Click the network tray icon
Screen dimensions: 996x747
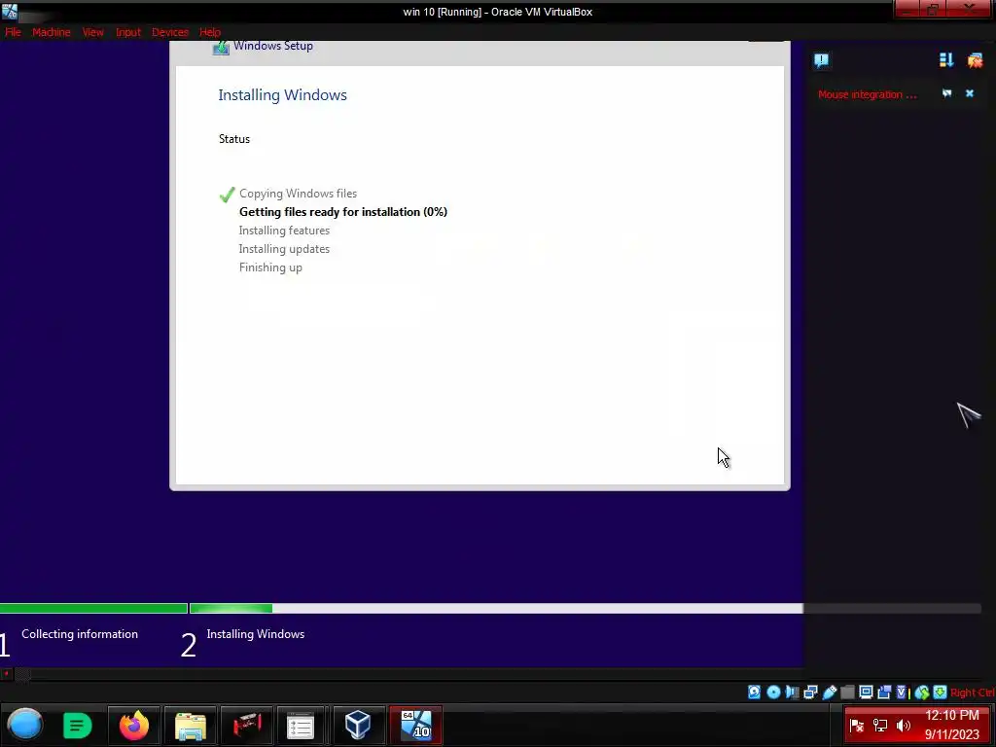click(879, 725)
